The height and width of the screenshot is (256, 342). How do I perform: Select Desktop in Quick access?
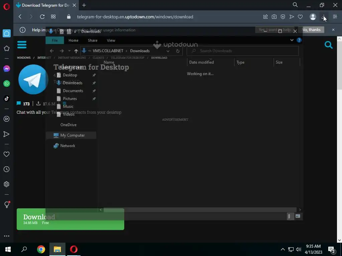70,75
